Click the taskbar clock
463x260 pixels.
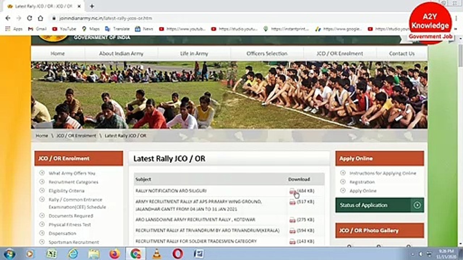pyautogui.click(x=446, y=253)
